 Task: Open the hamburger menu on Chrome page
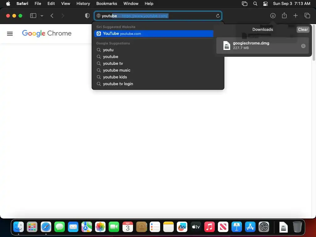pyautogui.click(x=10, y=34)
